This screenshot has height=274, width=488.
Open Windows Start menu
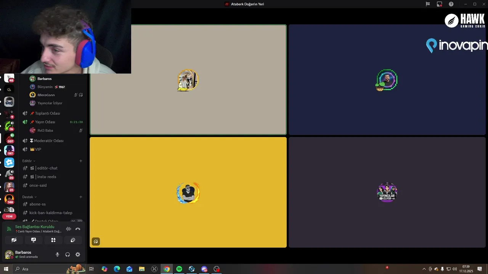[6, 269]
